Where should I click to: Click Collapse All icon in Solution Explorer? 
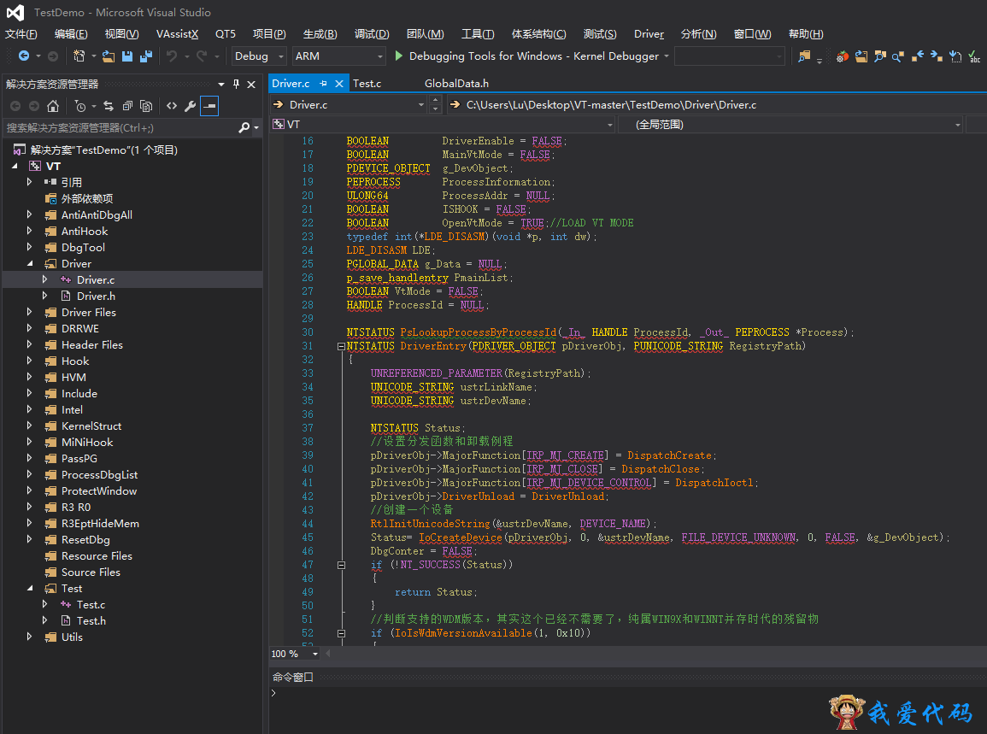[127, 106]
